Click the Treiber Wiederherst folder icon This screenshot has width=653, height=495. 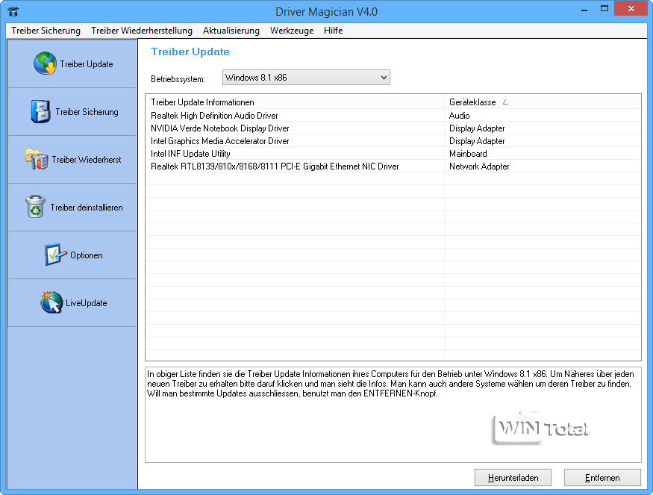coord(37,159)
